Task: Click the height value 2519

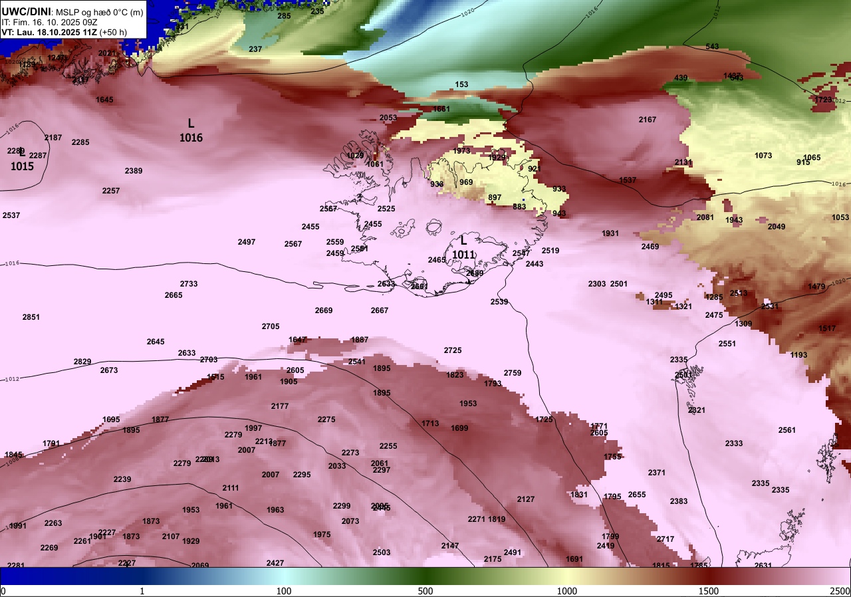Action: point(550,251)
